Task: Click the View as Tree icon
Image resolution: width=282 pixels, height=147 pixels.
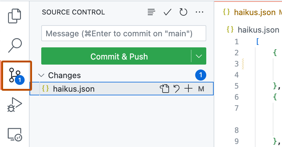Action: [x=151, y=12]
